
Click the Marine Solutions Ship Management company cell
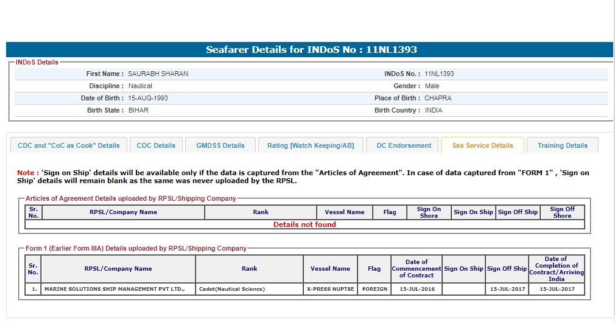pos(118,289)
